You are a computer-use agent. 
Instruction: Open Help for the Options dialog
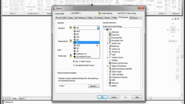click(x=137, y=97)
